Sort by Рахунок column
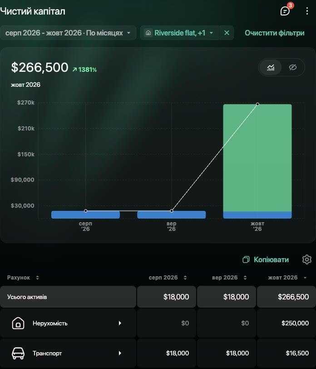The image size is (316, 369). point(23,278)
